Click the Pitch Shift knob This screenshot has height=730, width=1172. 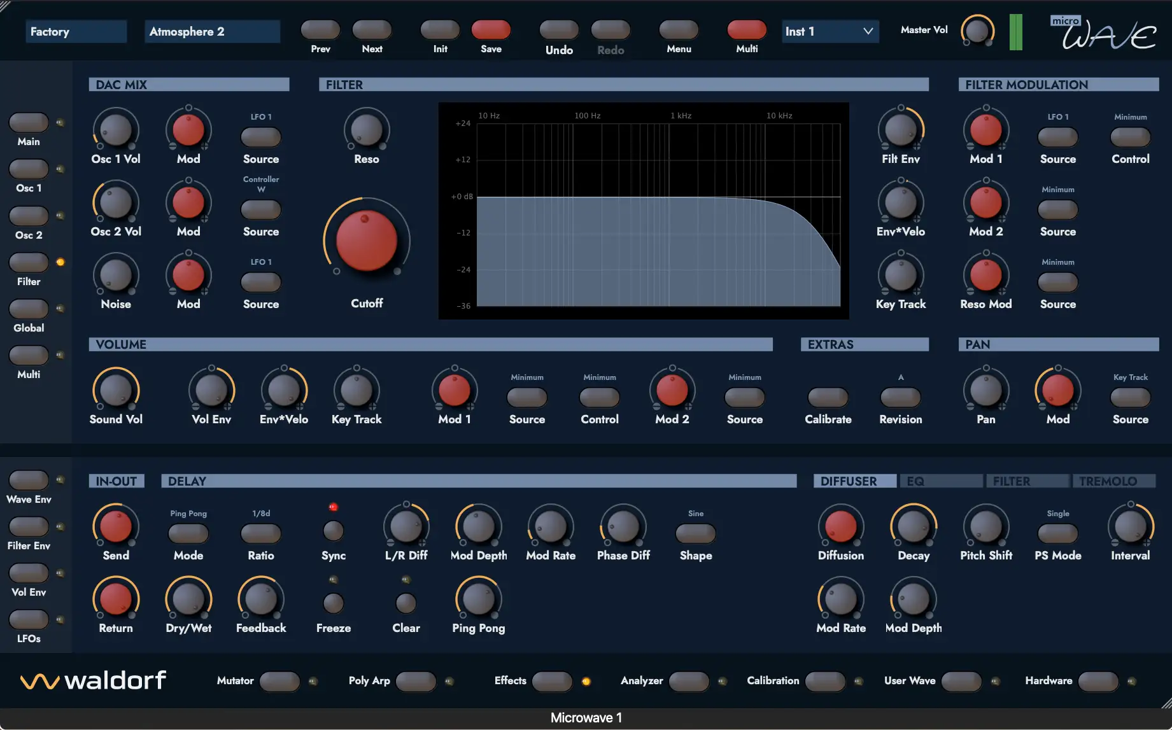[986, 526]
